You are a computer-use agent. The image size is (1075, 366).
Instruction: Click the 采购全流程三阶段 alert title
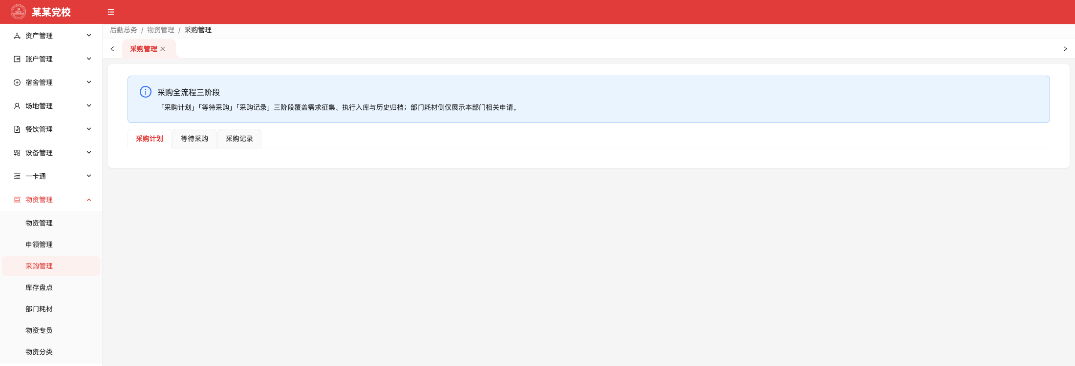189,92
